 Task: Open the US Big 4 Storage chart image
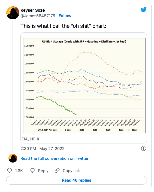click(84, 85)
